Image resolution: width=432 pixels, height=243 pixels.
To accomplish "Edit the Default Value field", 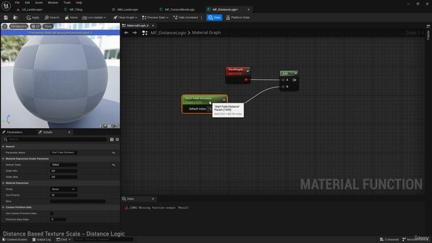I will 64,165.
